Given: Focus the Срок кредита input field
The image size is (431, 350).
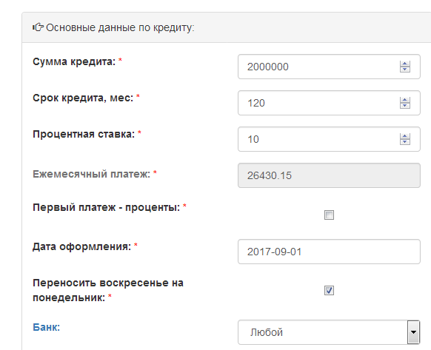Looking at the screenshot, I should pos(329,103).
